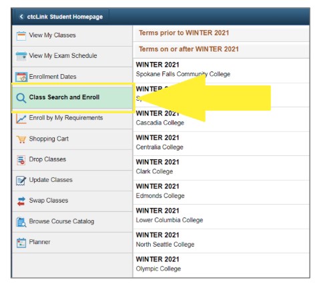Screen dimensions: 317x286
Task: Click the Browse Course Catalog icon
Action: click(21, 222)
